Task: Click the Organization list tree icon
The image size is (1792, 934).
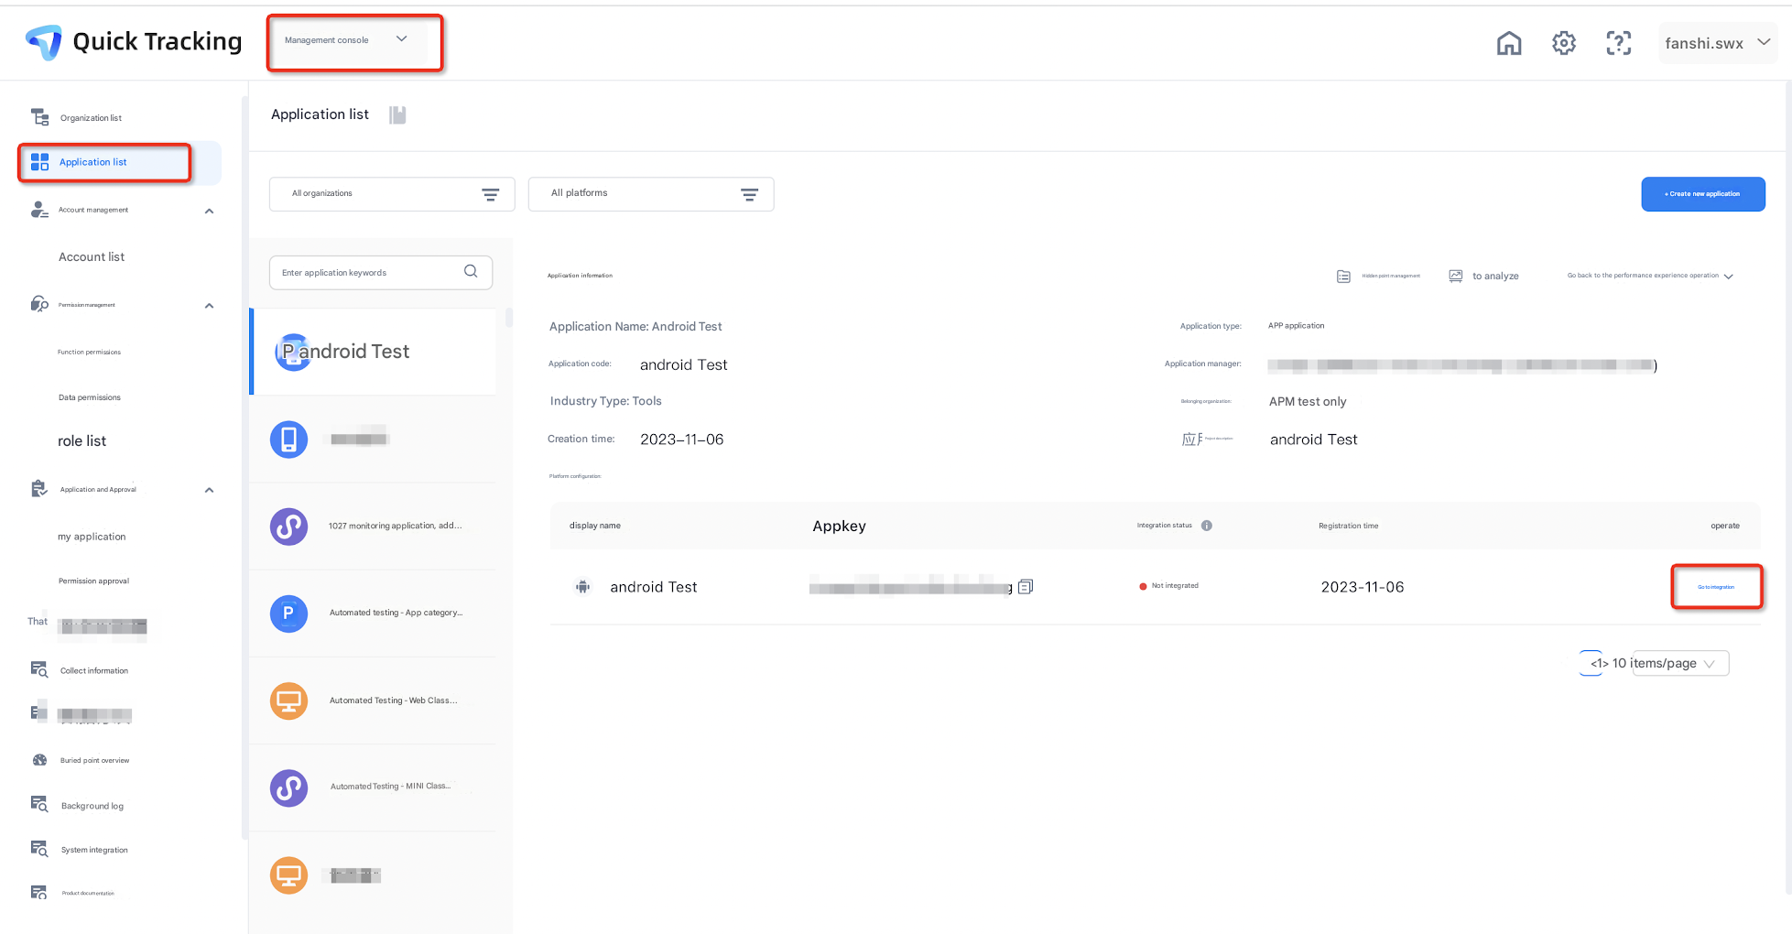Action: [x=39, y=117]
